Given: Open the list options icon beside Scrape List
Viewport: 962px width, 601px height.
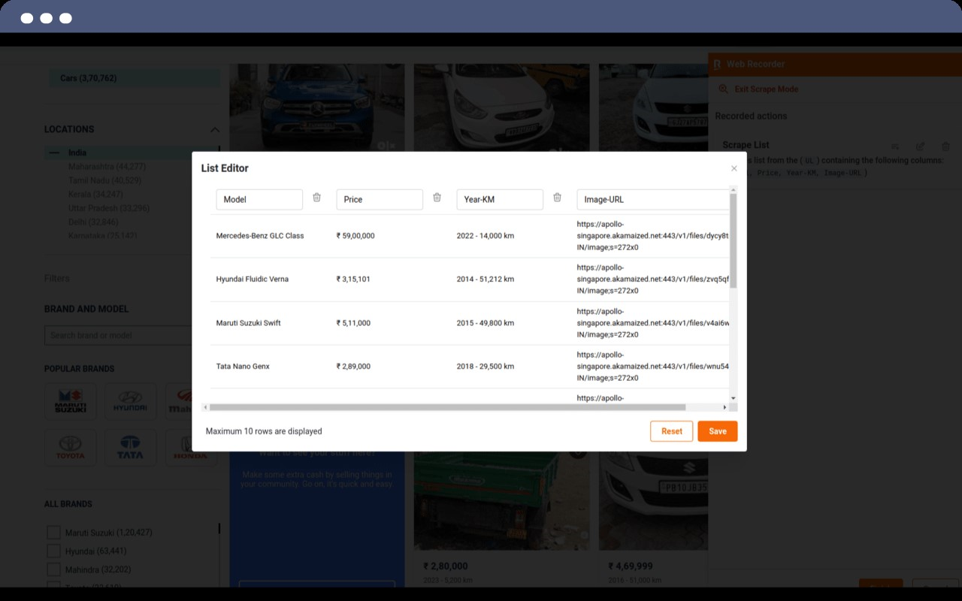Looking at the screenshot, I should coord(895,146).
